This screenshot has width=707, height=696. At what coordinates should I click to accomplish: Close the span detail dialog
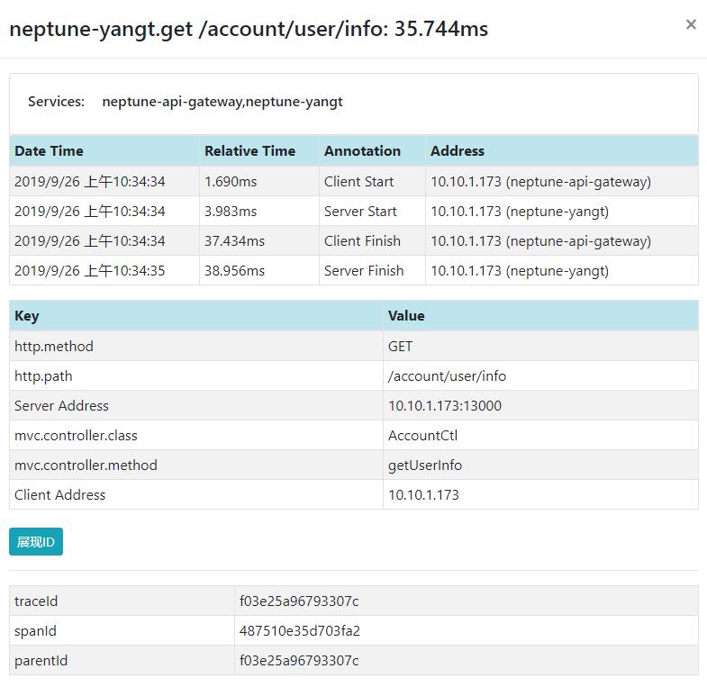[x=691, y=25]
